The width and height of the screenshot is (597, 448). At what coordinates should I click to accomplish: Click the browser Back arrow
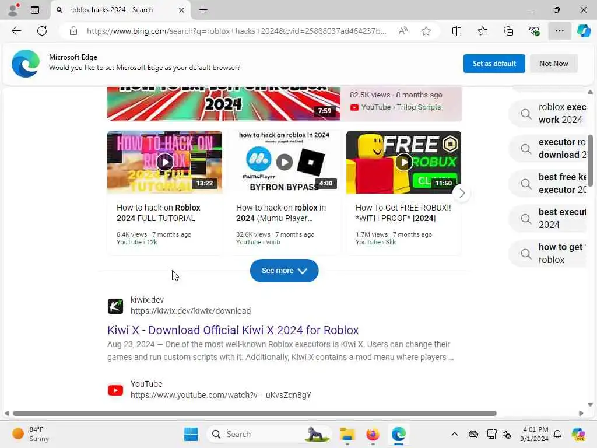(16, 31)
